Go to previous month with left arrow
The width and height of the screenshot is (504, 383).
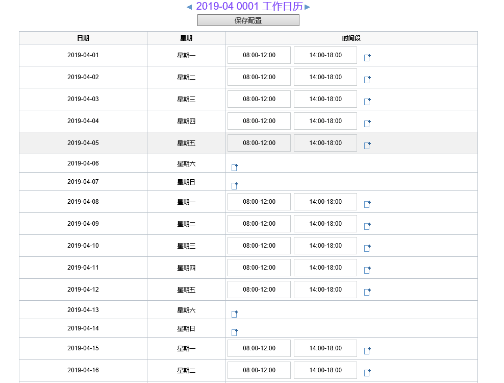(x=189, y=7)
